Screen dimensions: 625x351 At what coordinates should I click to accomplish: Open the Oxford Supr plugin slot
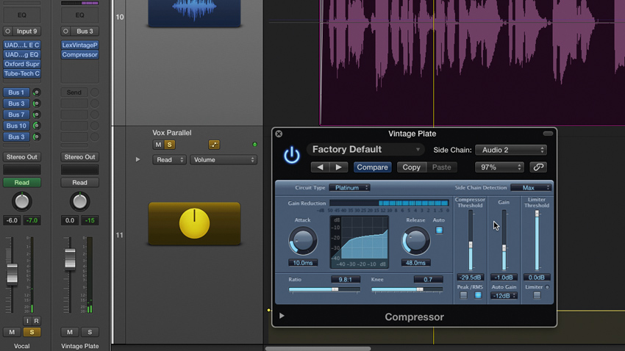click(22, 64)
